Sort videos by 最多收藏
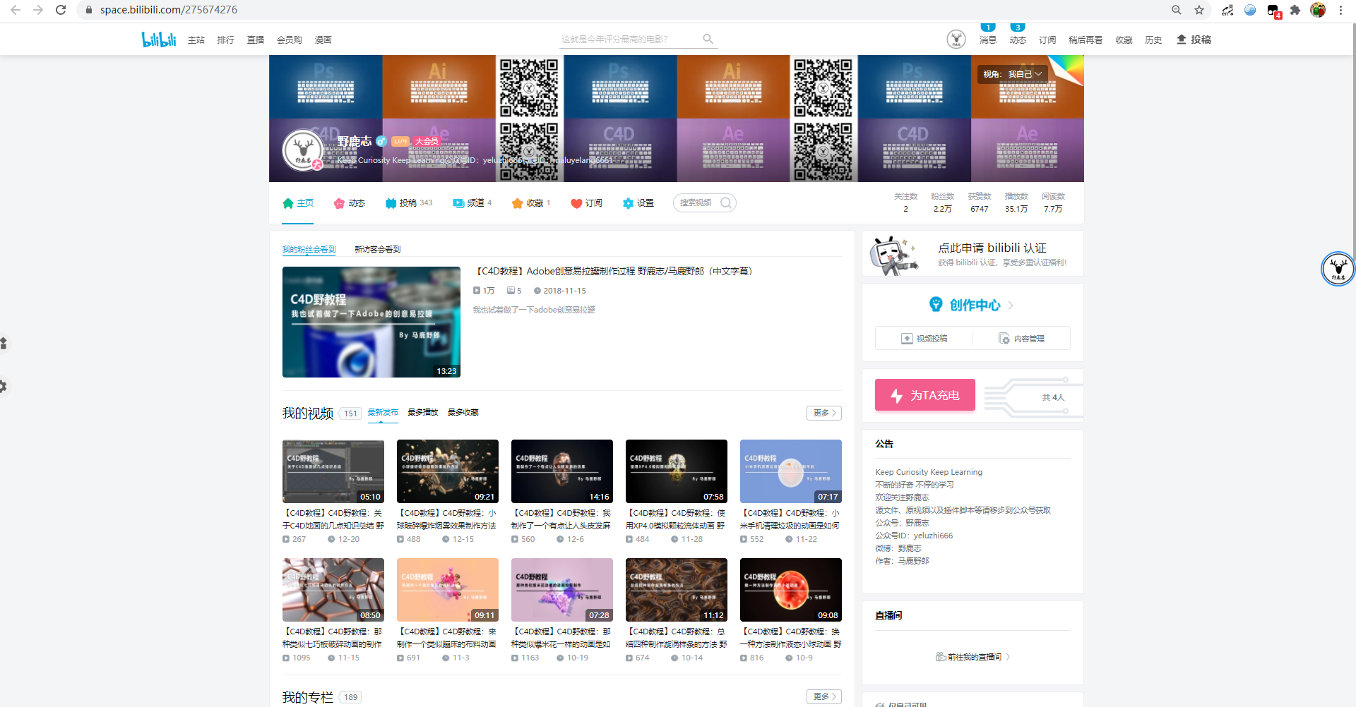Image resolution: width=1356 pixels, height=707 pixels. [x=463, y=412]
